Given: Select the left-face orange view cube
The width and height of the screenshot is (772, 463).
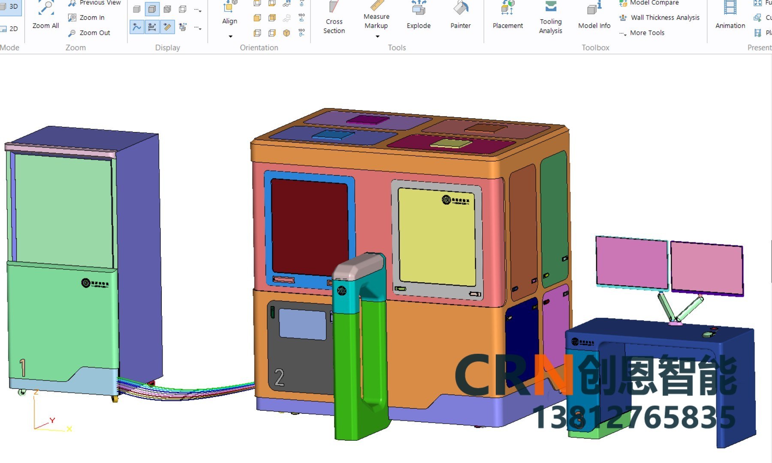Looking at the screenshot, I should point(257,18).
